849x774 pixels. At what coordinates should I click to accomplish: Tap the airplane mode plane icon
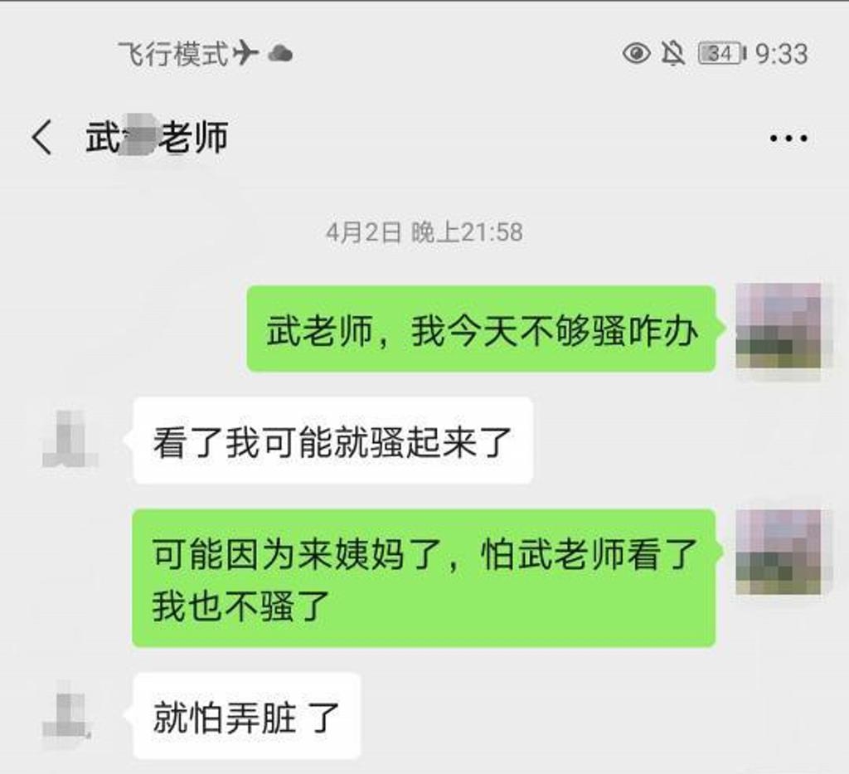click(245, 53)
